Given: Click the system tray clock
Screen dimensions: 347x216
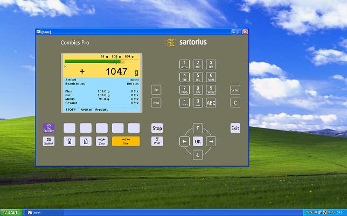Looking at the screenshot, I should coord(340,212).
